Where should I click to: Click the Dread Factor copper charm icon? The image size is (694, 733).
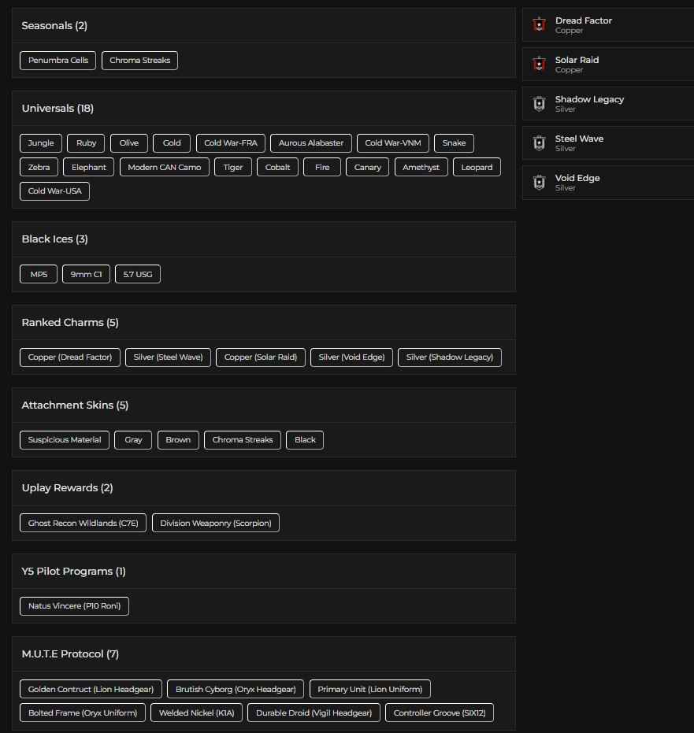539,24
